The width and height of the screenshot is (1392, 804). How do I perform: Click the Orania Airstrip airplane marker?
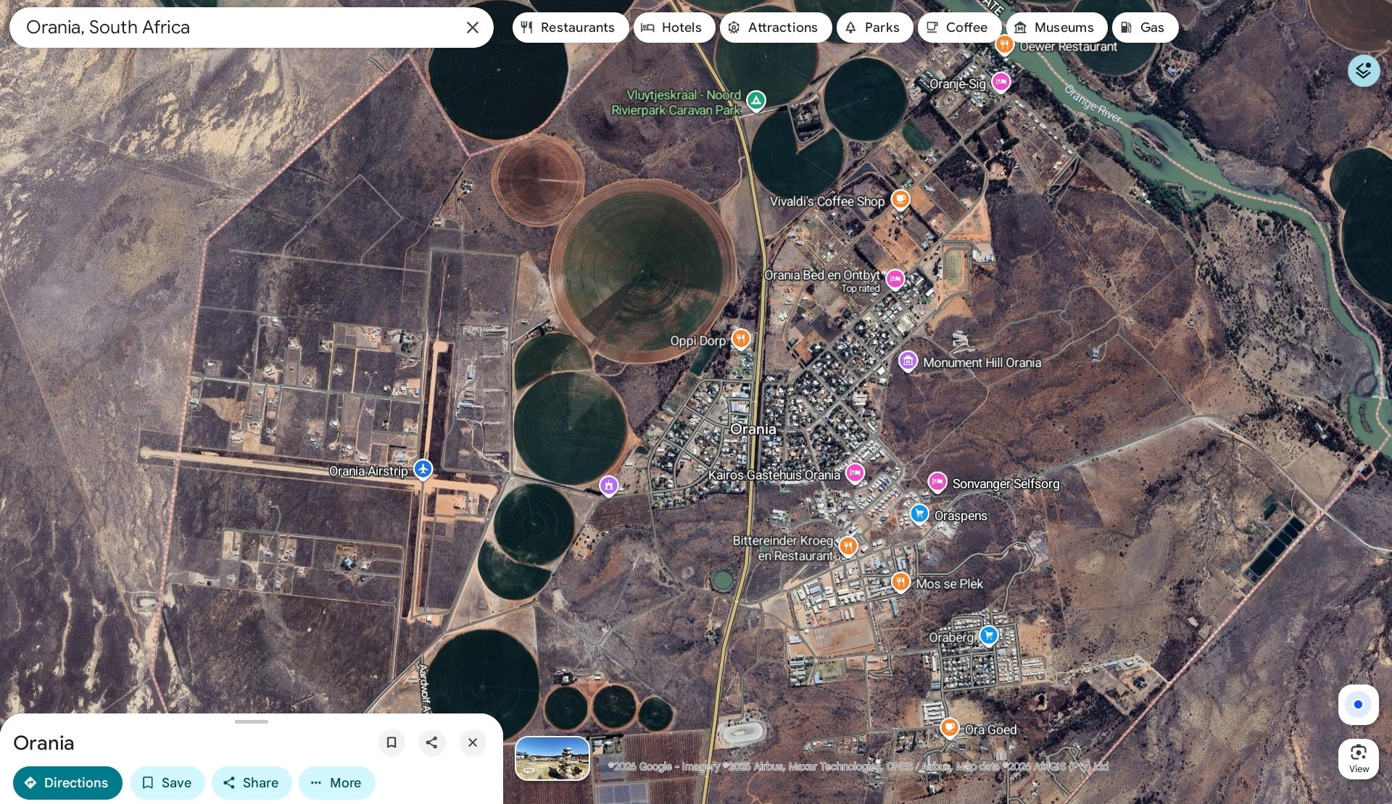tap(423, 469)
